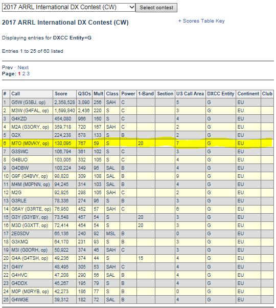Image resolution: width=276 pixels, height=308 pixels.
Task: Select call M0P (M0RYB, op)
Action: pos(30,292)
